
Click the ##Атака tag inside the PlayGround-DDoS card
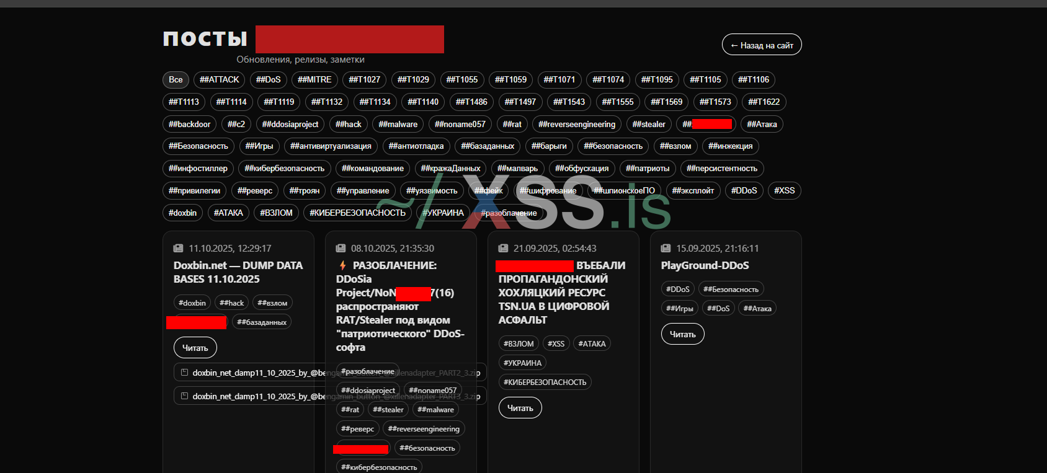pyautogui.click(x=757, y=308)
